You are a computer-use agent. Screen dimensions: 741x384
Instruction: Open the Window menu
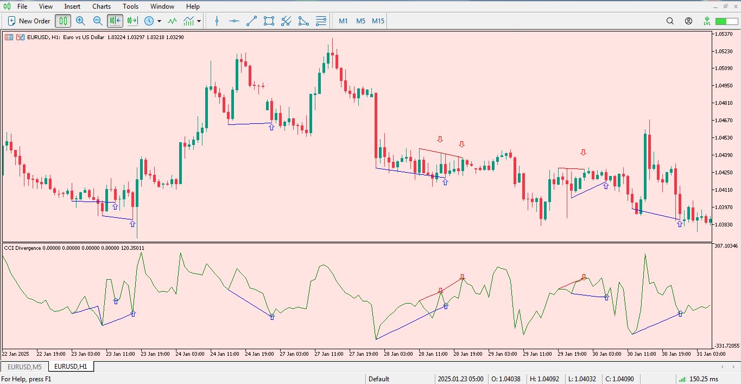(162, 7)
